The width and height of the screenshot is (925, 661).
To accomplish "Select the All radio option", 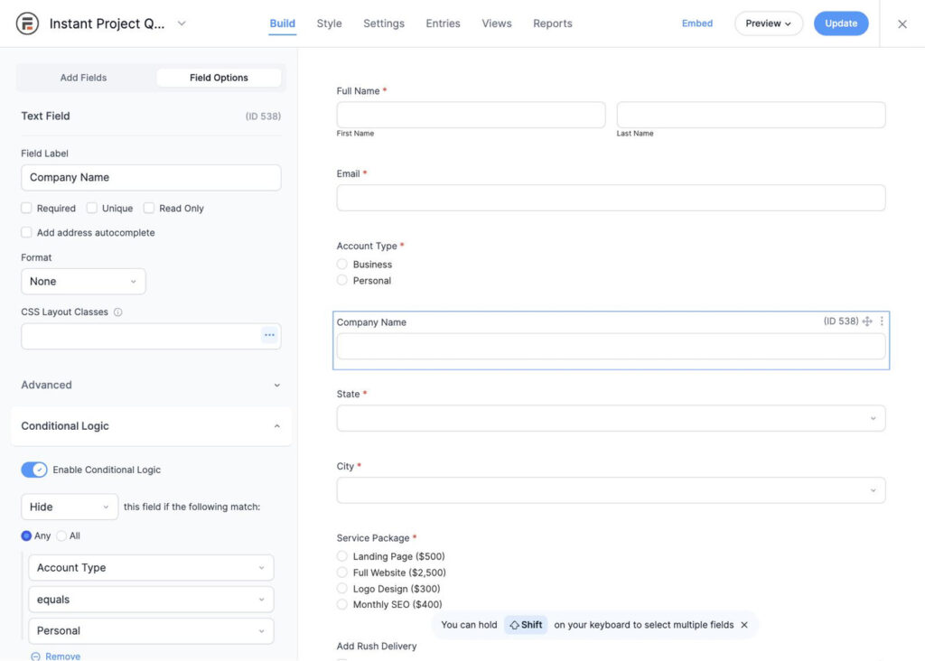I will click(x=61, y=536).
